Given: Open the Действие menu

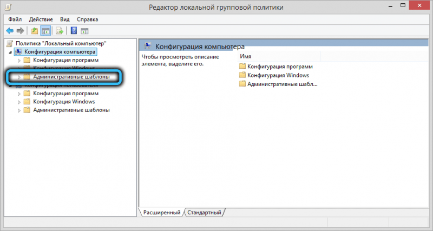Looking at the screenshot, I should click(x=41, y=19).
